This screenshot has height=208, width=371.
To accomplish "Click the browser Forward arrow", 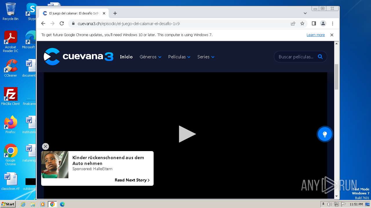I will pyautogui.click(x=52, y=23).
